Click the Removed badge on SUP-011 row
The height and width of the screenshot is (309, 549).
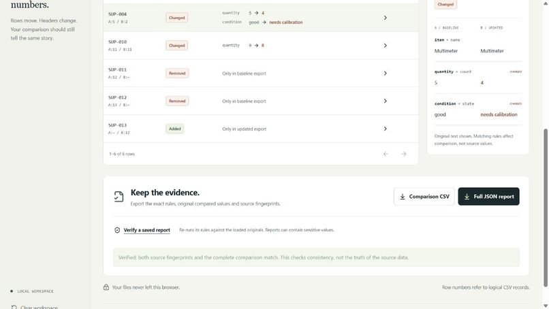177,73
